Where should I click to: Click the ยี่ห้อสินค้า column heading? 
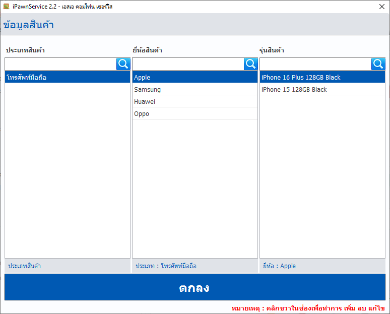pos(147,50)
